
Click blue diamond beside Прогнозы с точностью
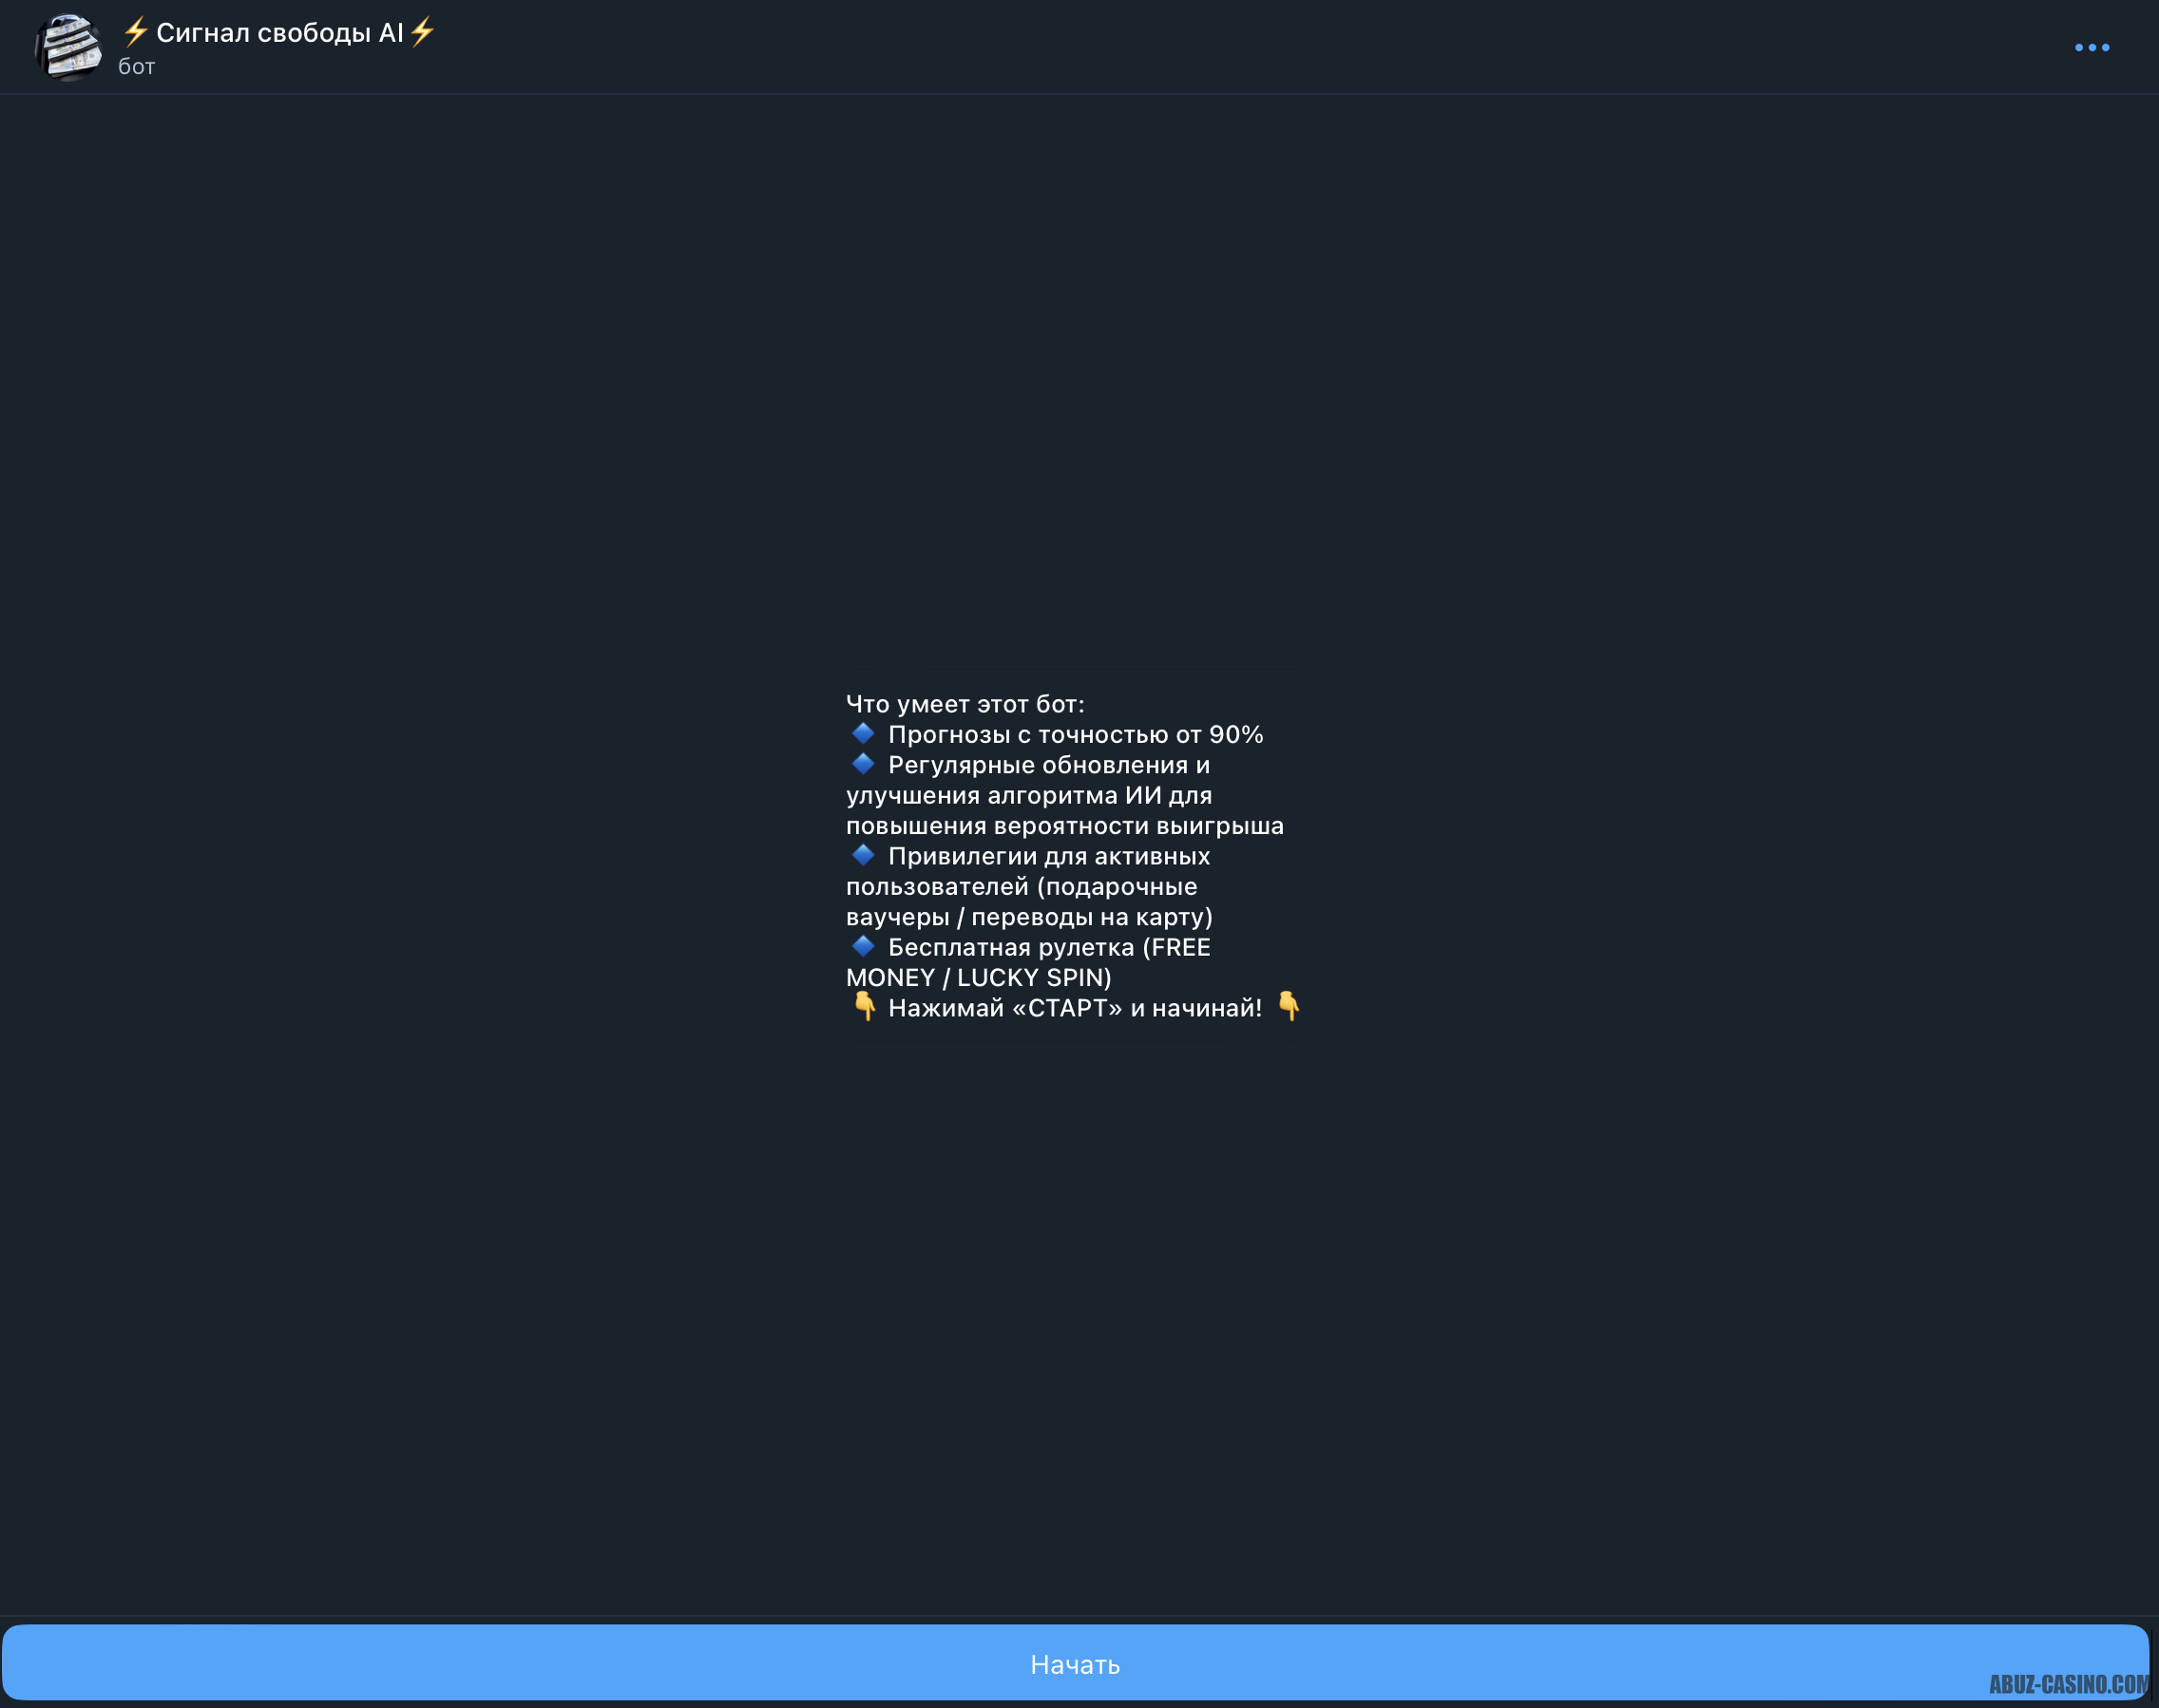pos(863,733)
